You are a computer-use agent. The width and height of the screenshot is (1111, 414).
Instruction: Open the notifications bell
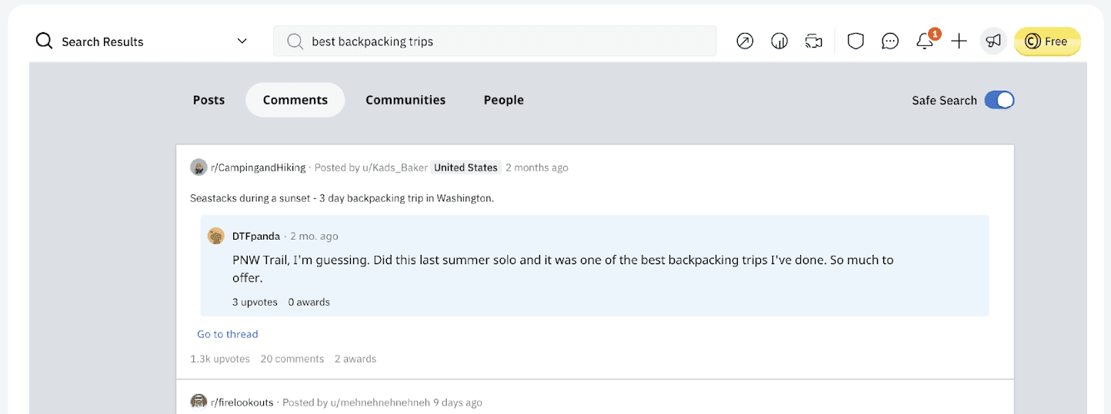tap(925, 41)
